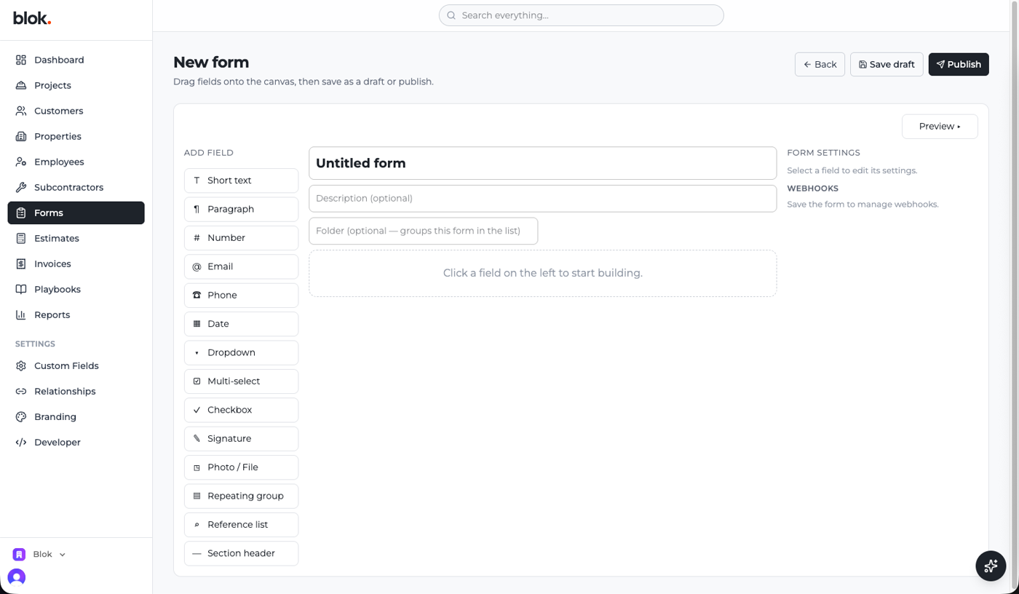Viewport: 1019px width, 594px height.
Task: Click the Back button
Action: point(820,64)
